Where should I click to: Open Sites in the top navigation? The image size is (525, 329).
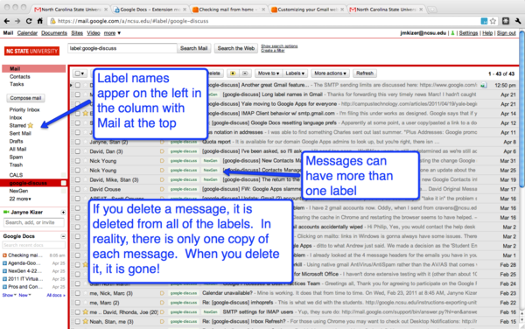coord(77,33)
